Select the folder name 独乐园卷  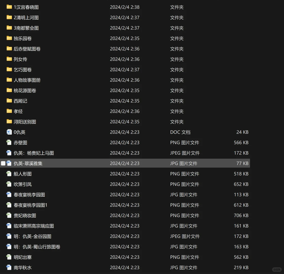point(23,39)
